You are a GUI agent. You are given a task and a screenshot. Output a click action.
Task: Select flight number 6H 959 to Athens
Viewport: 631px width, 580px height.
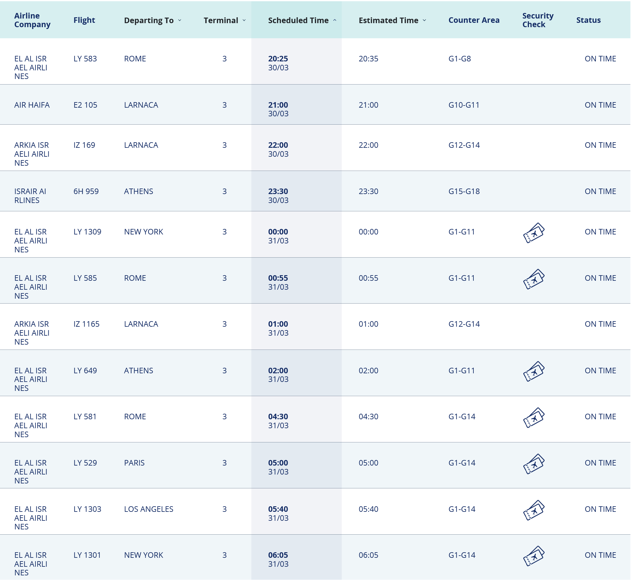pos(86,192)
